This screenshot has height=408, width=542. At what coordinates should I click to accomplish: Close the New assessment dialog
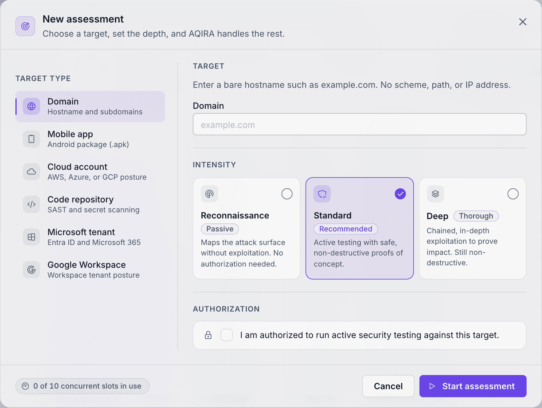[x=523, y=22]
